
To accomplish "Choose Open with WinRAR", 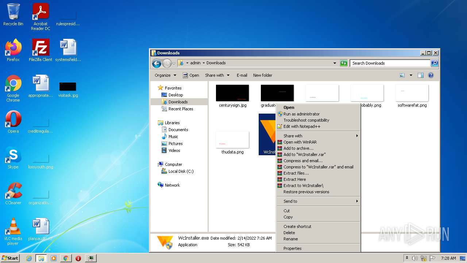I will point(318,142).
